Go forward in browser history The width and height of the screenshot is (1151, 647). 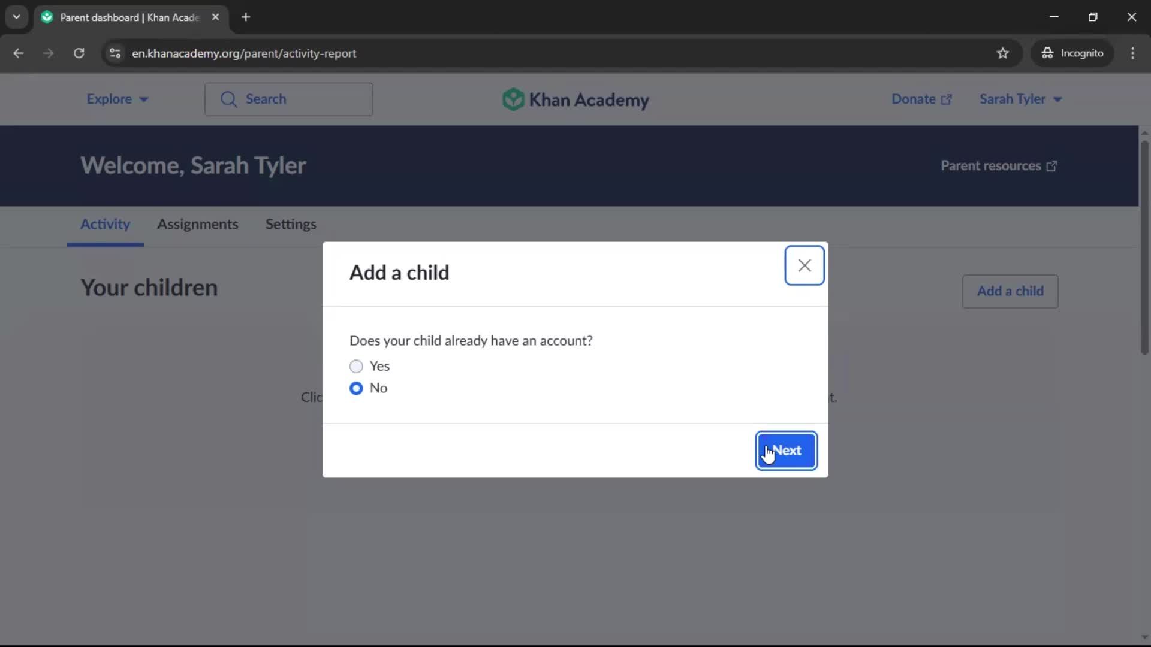[x=49, y=53]
